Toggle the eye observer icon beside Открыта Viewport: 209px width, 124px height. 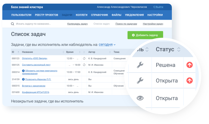click(x=140, y=98)
